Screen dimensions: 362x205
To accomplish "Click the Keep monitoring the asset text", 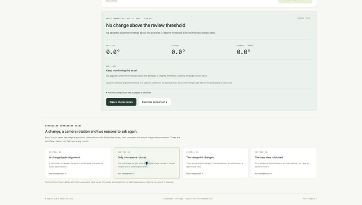I will (122, 70).
